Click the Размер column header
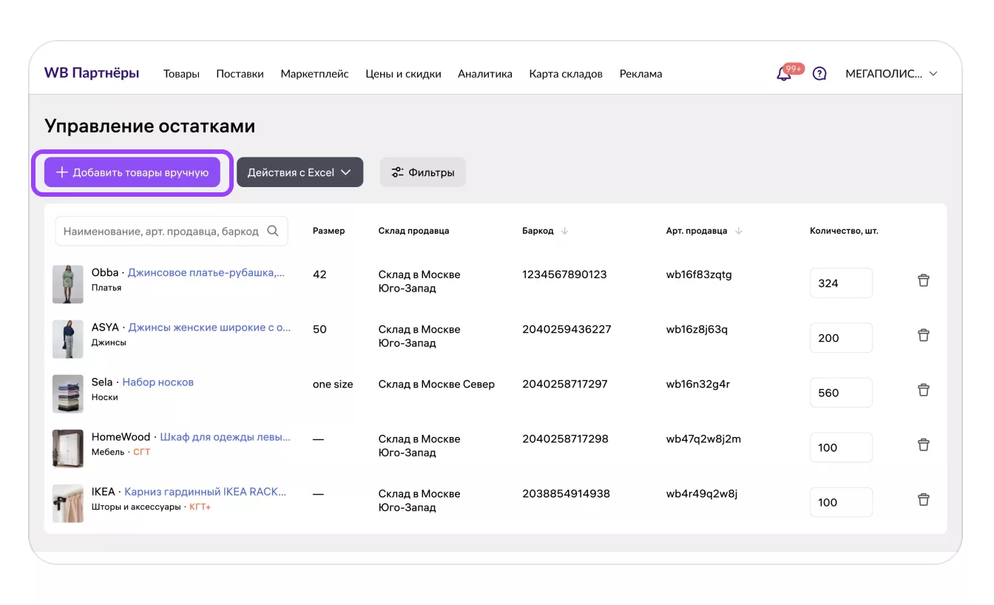Image resolution: width=994 pixels, height=605 pixels. 328,231
